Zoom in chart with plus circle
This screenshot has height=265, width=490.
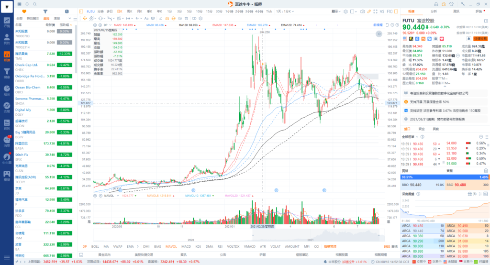397,25
